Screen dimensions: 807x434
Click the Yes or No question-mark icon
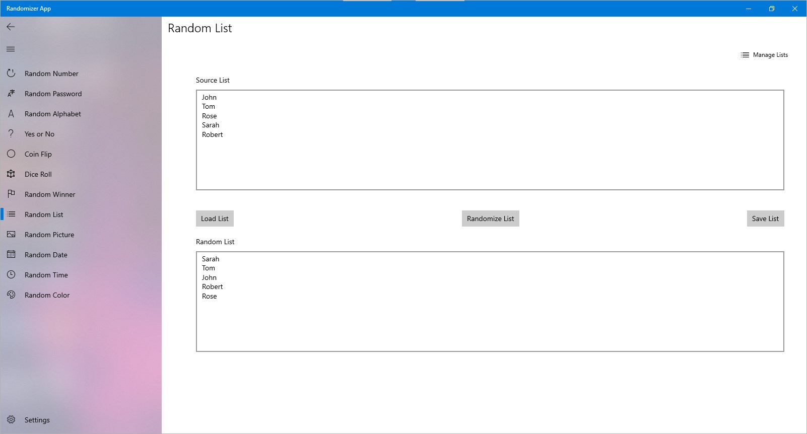point(11,134)
